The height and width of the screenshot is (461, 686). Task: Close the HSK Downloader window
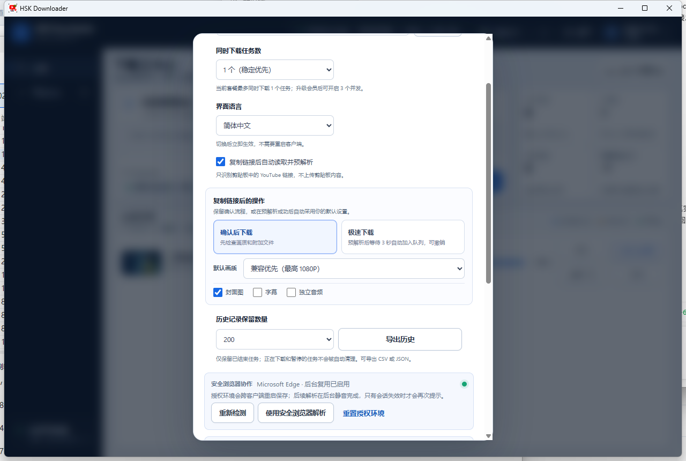[x=669, y=8]
